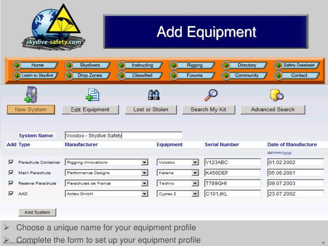Open the Contact menu item
This screenshot has height=246, width=328.
pos(297,75)
